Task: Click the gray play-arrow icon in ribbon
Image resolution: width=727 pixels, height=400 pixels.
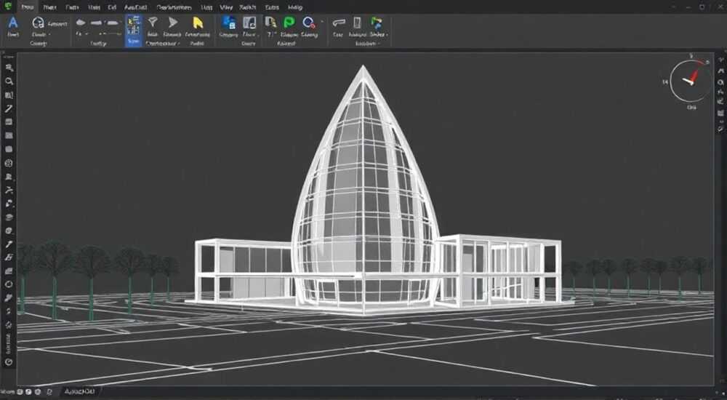Action: 173,23
